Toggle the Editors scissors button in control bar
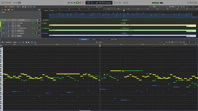Screen dimensions: 198x111 pyautogui.click(x=19, y=3)
